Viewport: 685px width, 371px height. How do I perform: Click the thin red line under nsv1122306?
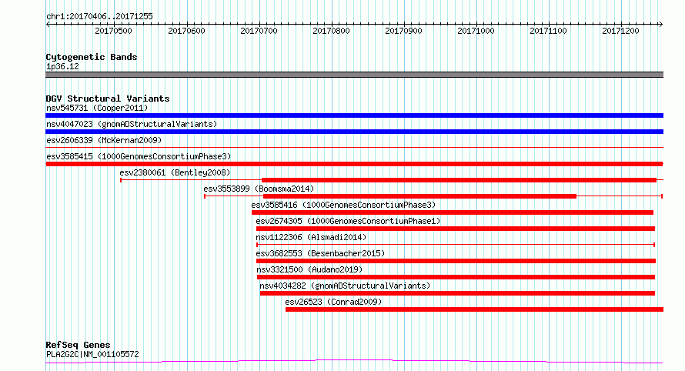click(455, 245)
